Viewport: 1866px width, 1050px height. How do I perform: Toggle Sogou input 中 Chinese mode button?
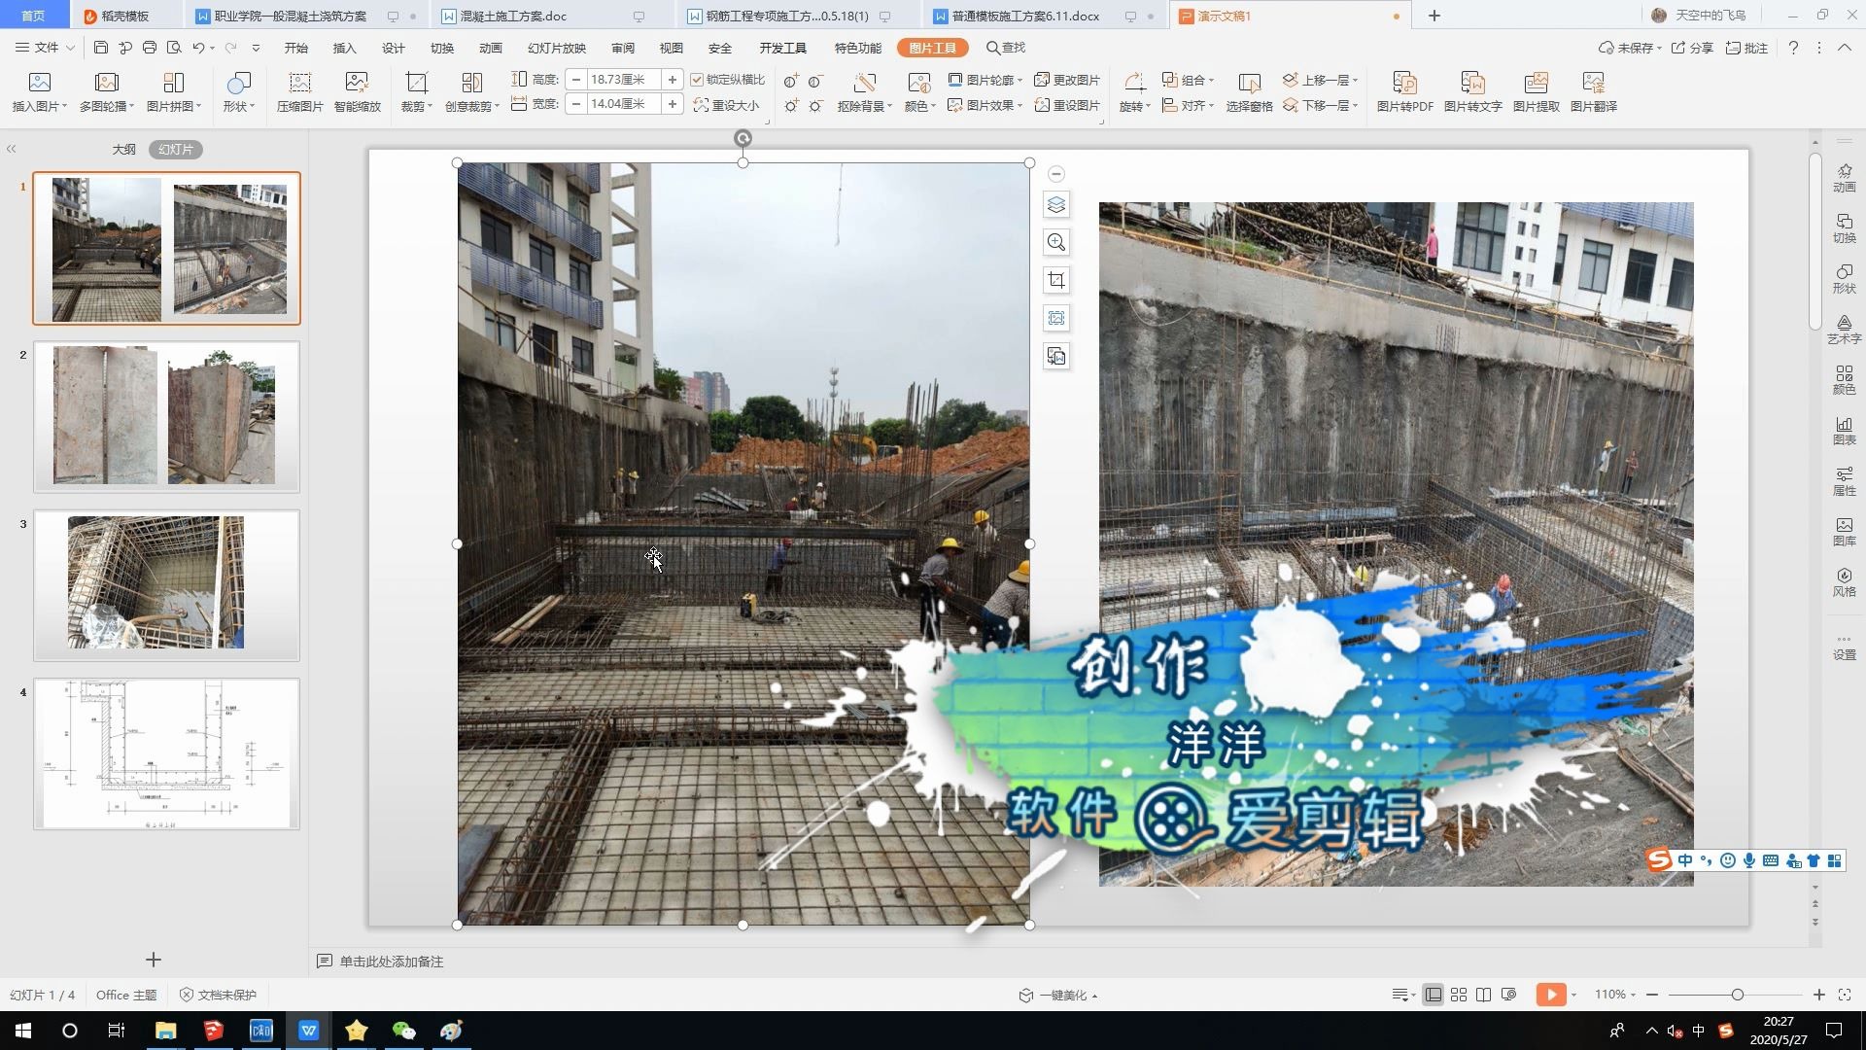pyautogui.click(x=1684, y=860)
